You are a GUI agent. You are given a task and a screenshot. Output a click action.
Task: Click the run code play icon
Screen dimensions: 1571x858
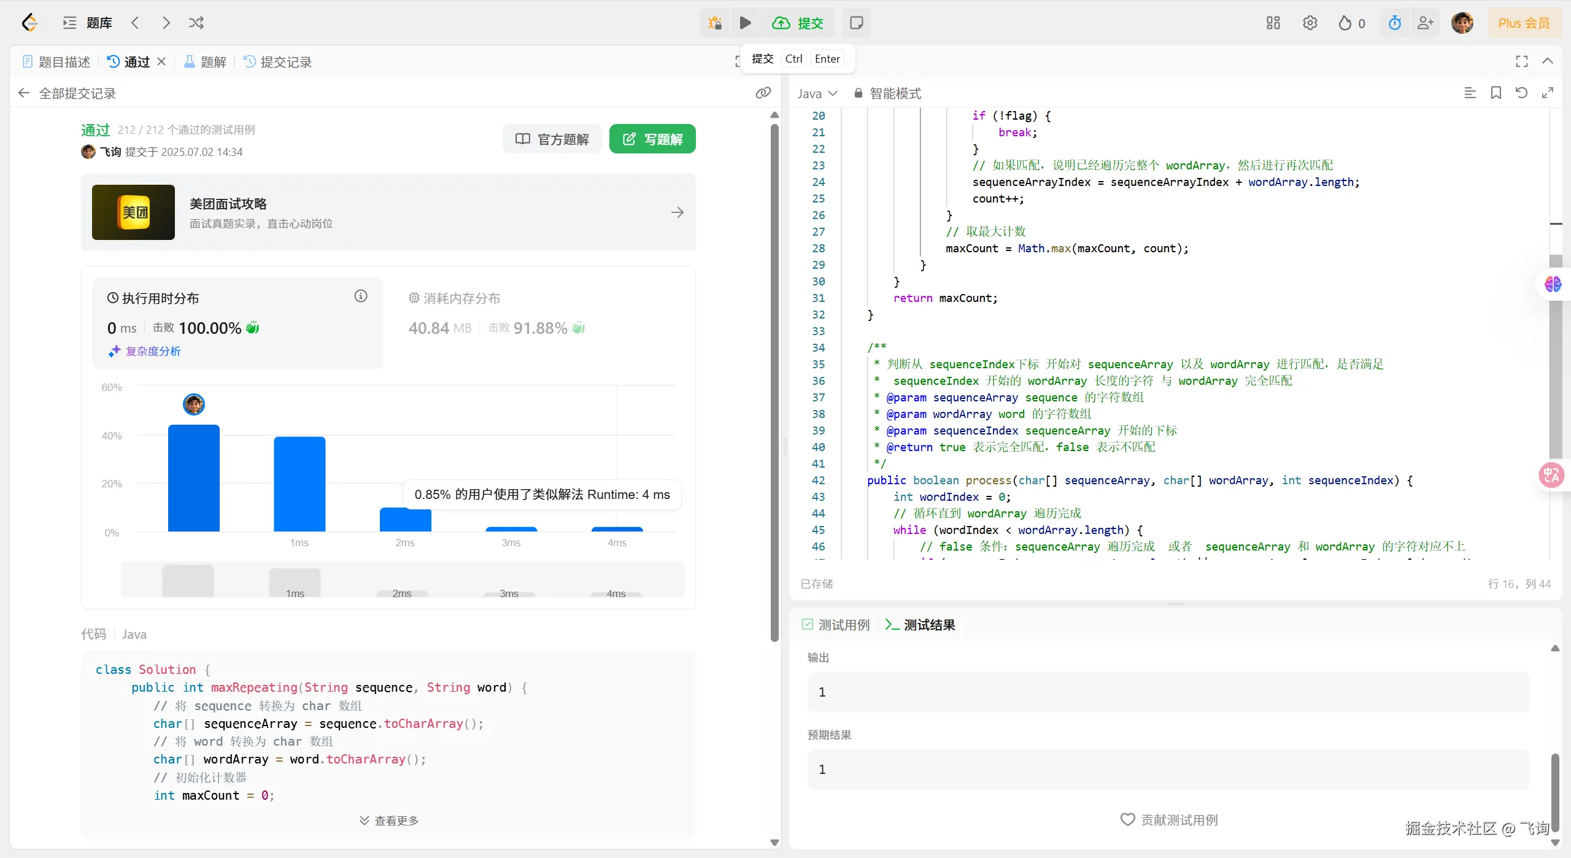pyautogui.click(x=745, y=23)
